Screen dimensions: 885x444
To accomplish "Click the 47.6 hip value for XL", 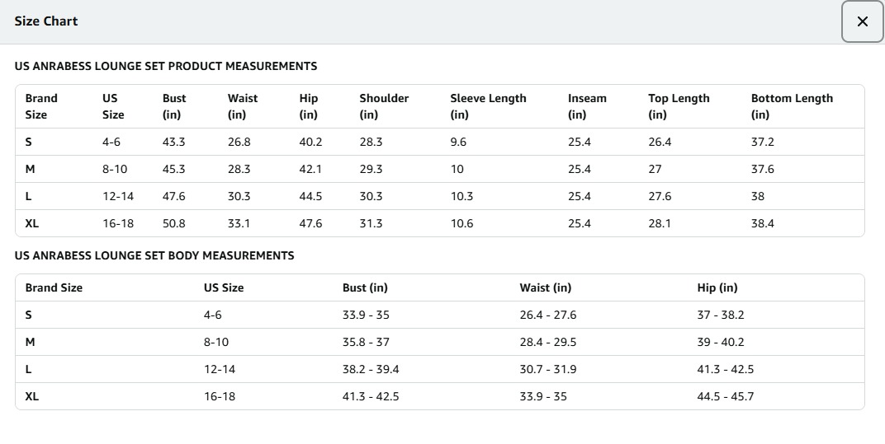I will 310,223.
